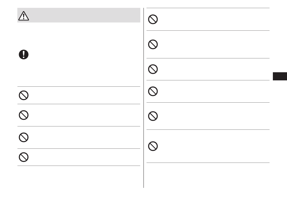Select the second prohibition icon in left column

(23, 115)
